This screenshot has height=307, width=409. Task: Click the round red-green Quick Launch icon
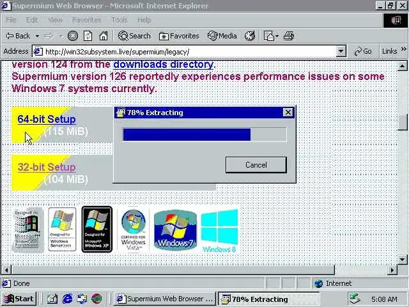pos(96,299)
